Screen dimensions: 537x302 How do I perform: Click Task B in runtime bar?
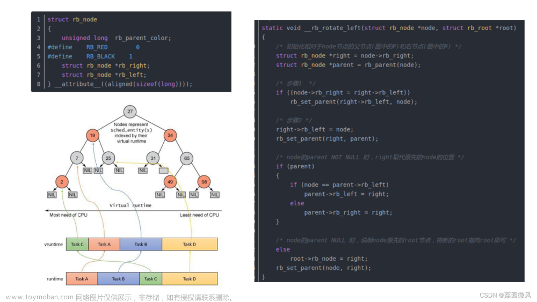(x=119, y=279)
